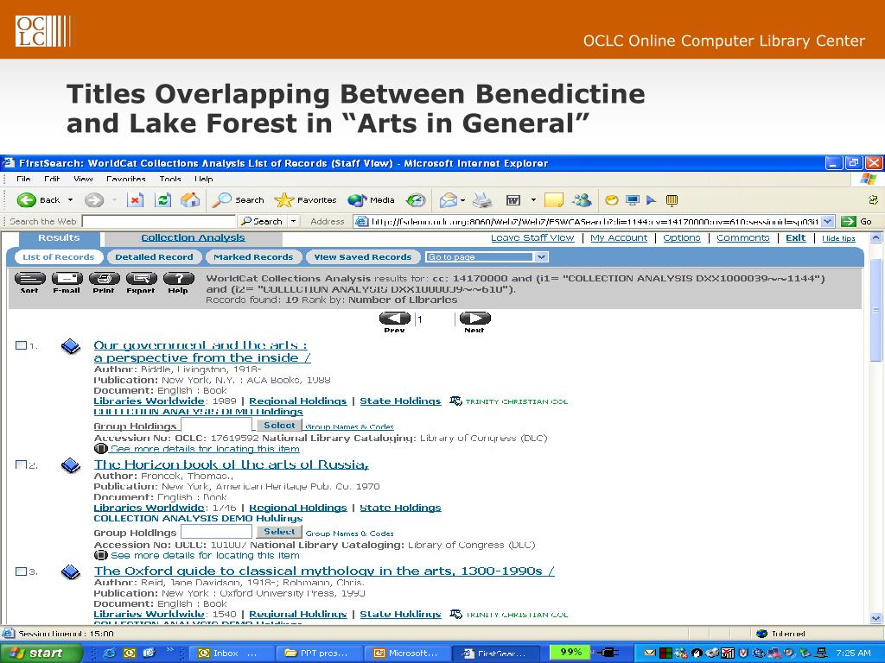Check the box for record 1
The height and width of the screenshot is (663, 885).
[21, 345]
